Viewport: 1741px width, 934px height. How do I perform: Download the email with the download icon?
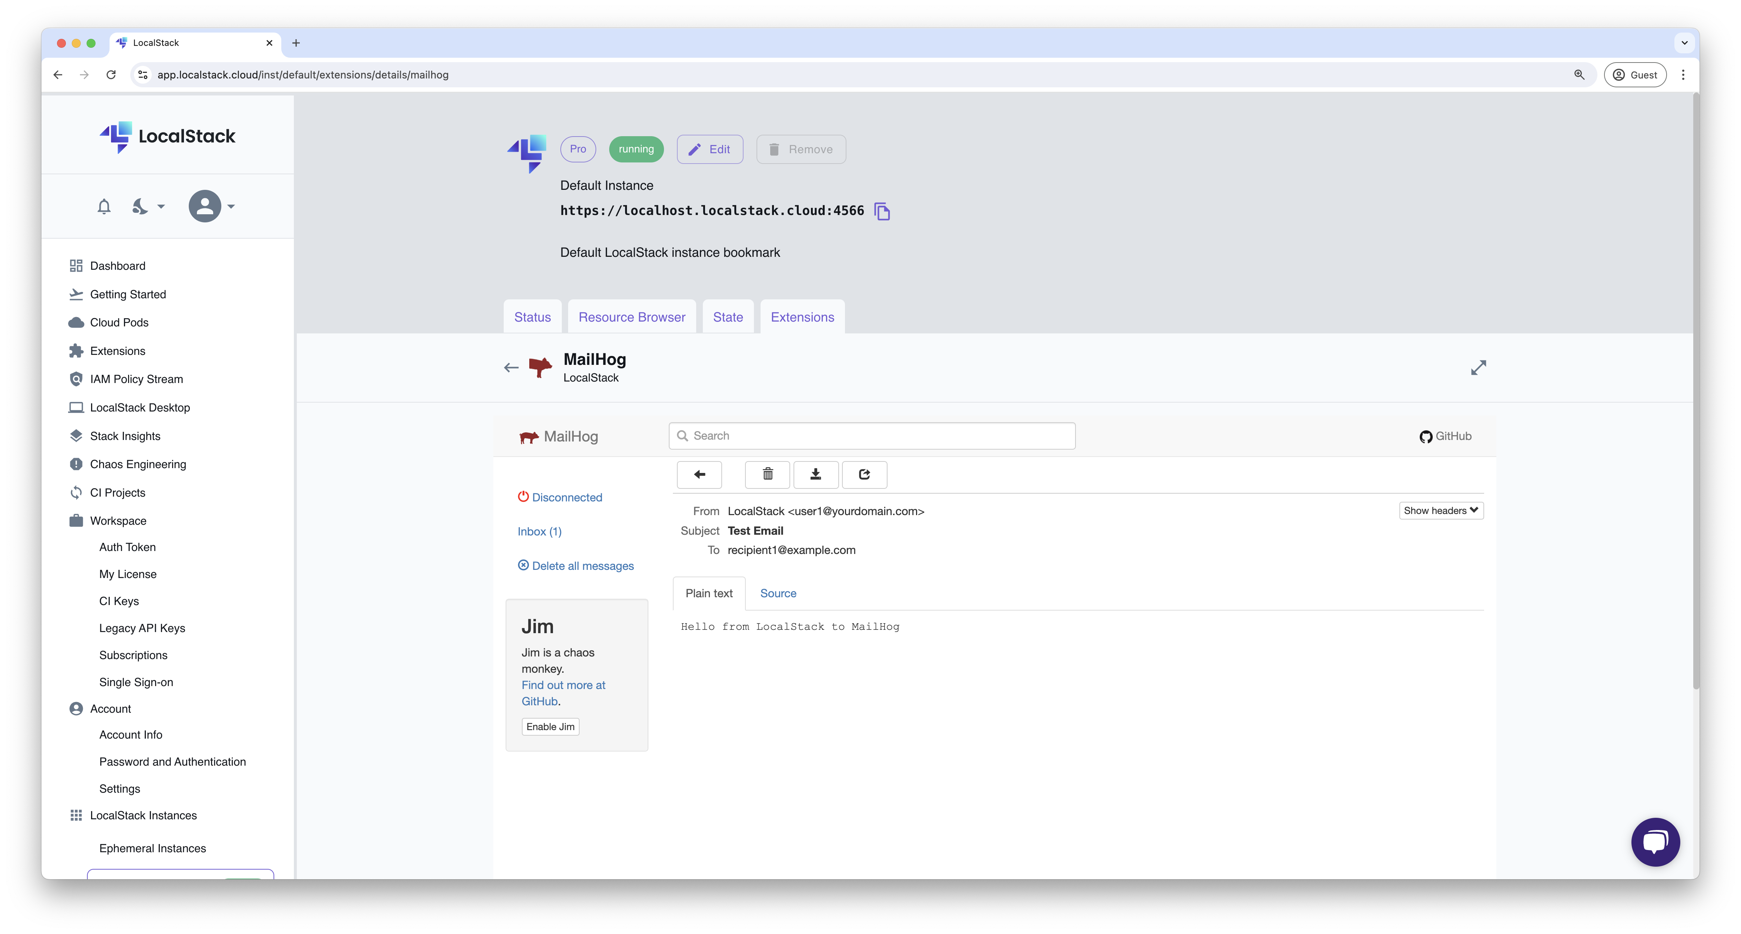click(x=816, y=474)
